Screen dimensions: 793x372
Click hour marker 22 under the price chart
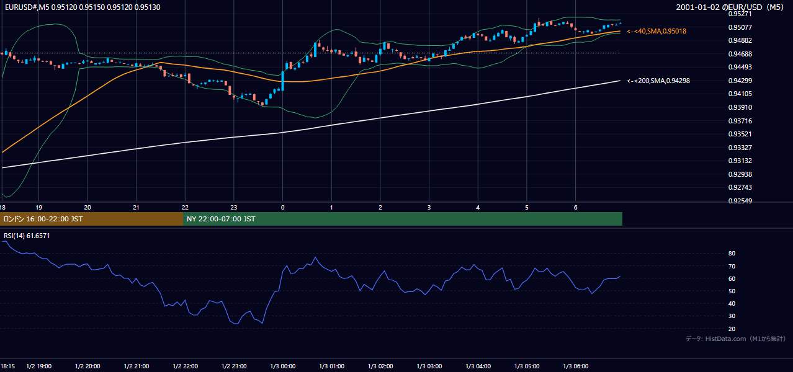pos(185,207)
